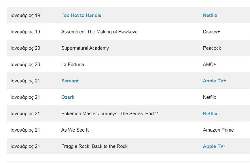
Task: Open Apple TV+ link in Servant row
Action: [214, 81]
